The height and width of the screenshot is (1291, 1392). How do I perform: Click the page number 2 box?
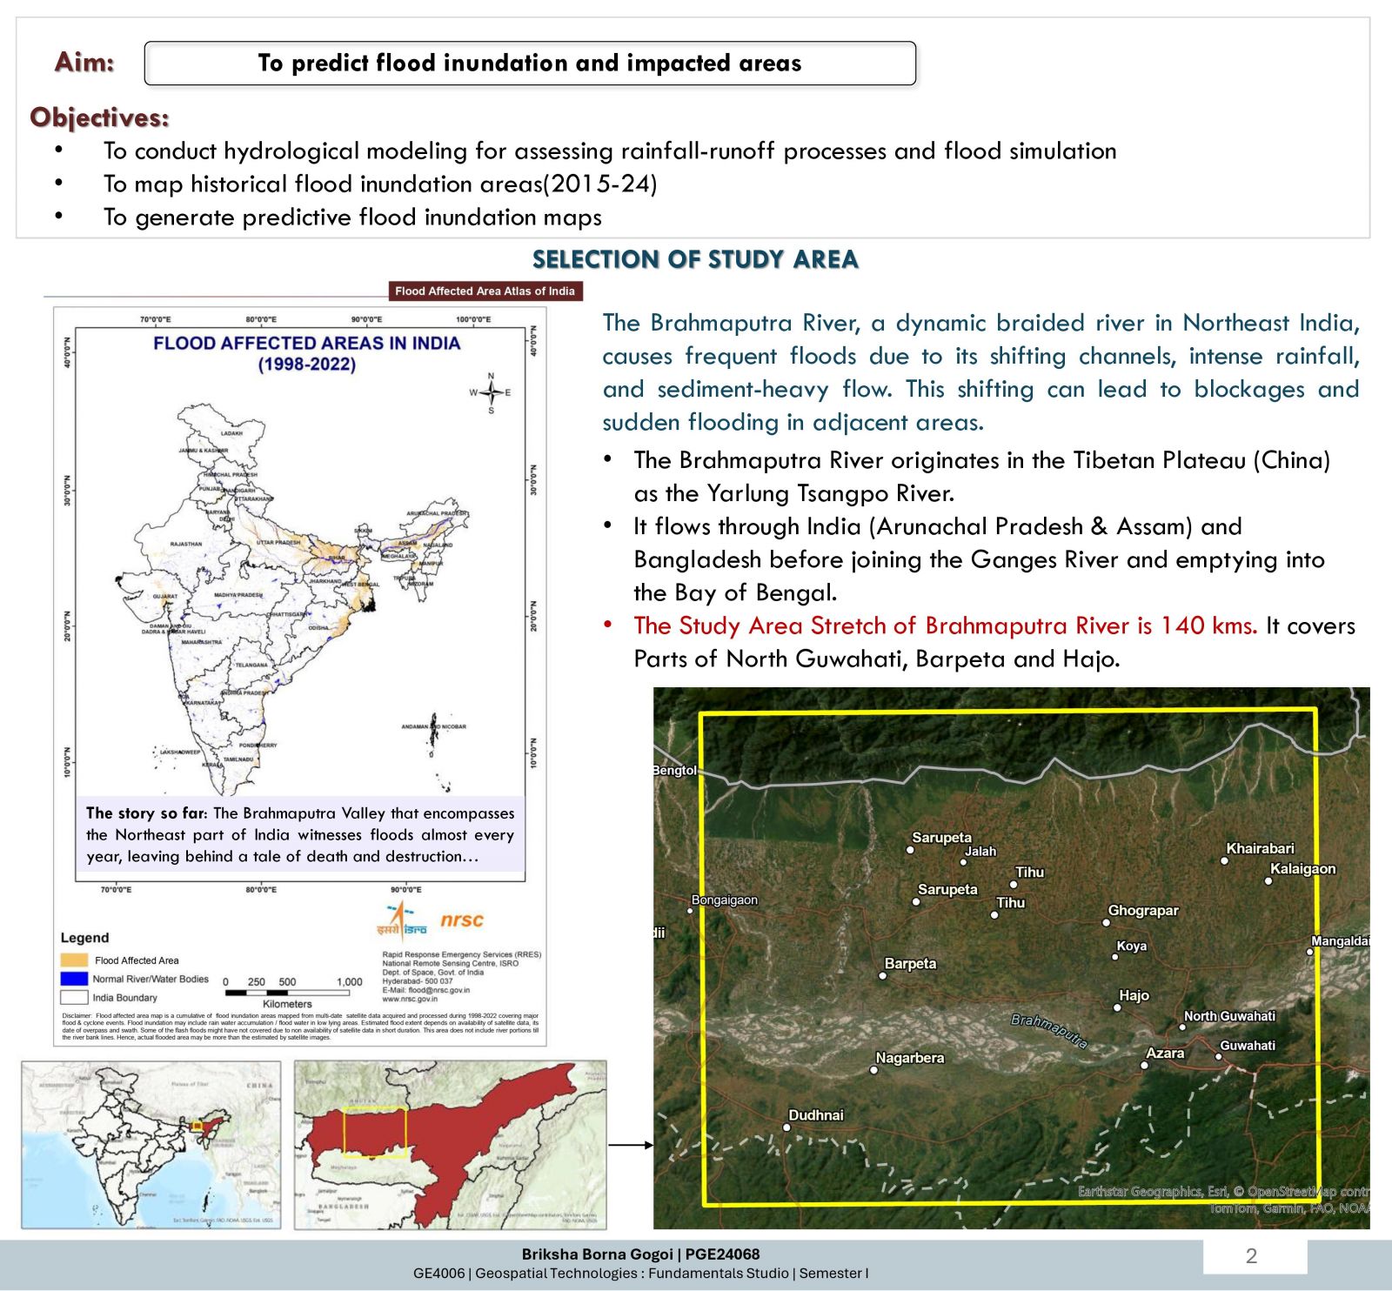click(1255, 1256)
